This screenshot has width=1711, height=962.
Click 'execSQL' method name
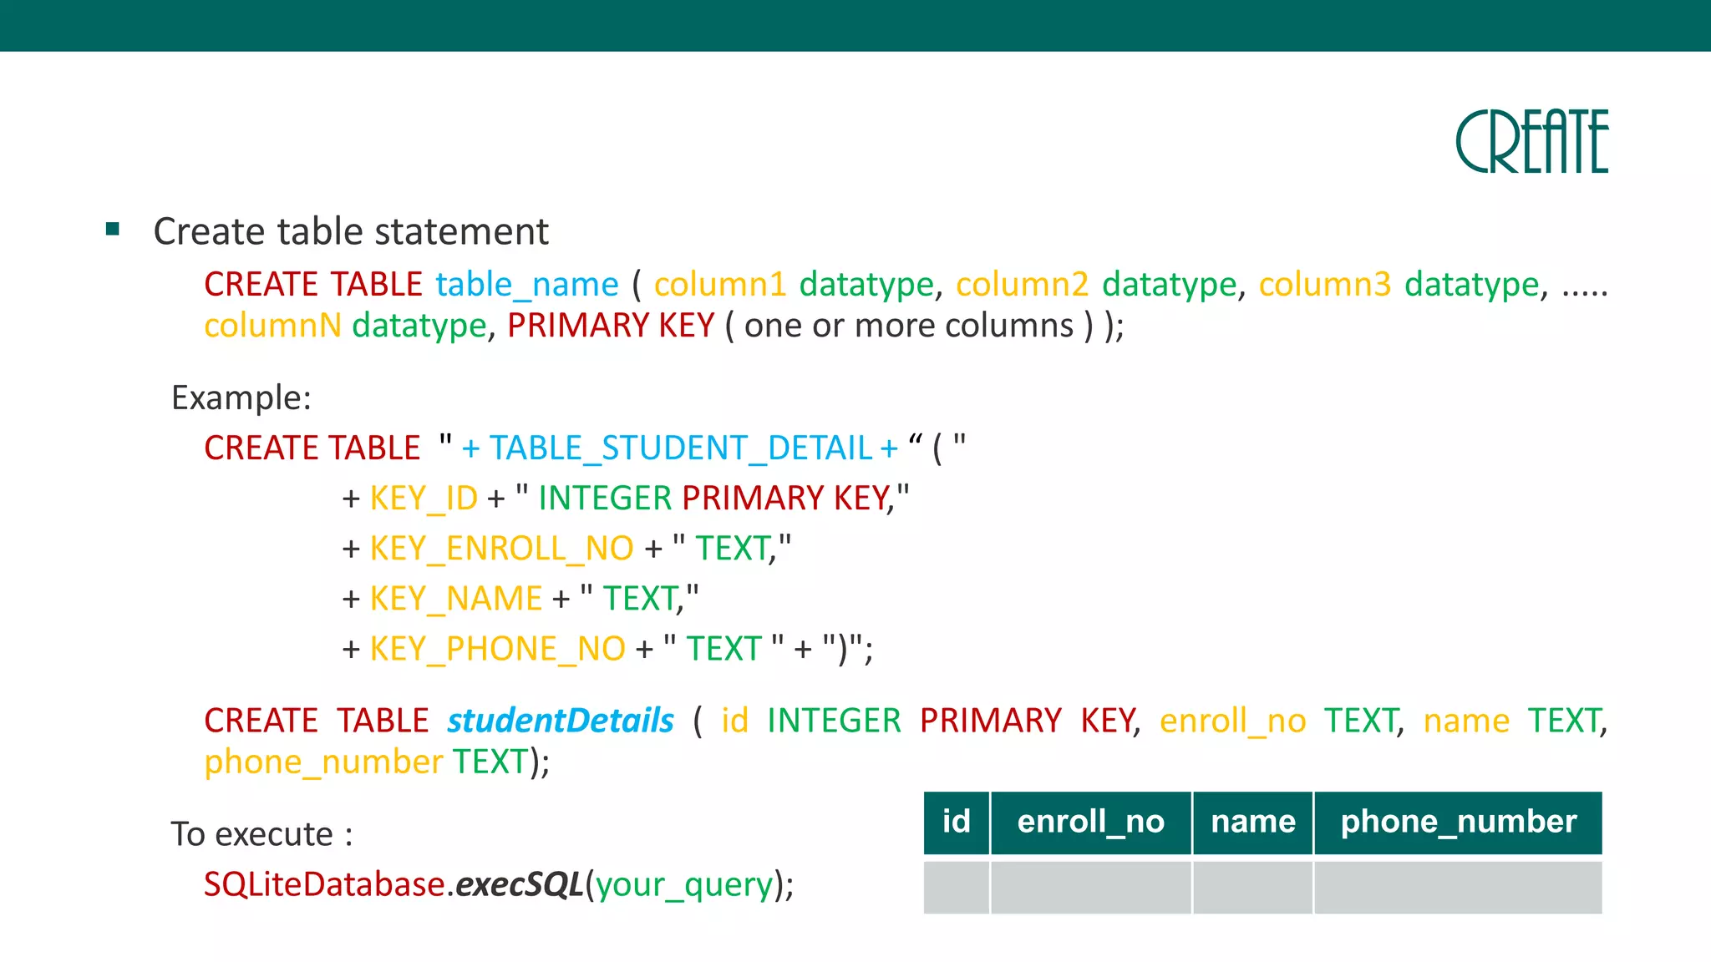[519, 884]
